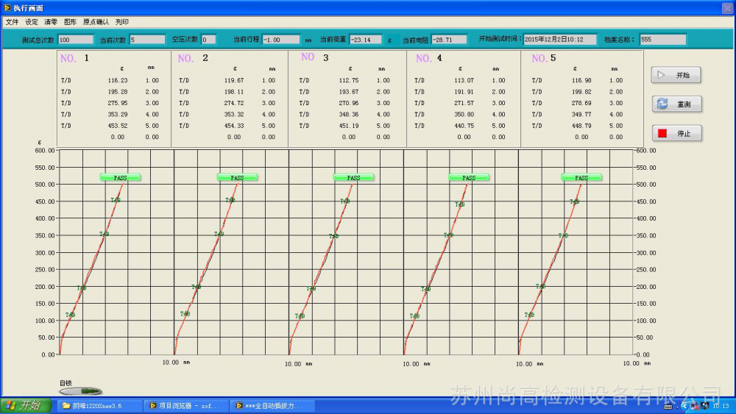Screen dimensions: 736x414
Task: Click the PASS indicator on chart 1
Action: point(120,177)
